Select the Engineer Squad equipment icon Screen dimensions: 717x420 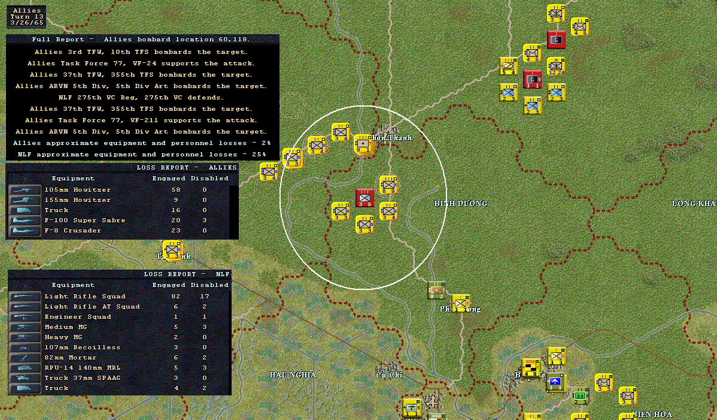[x=25, y=316]
